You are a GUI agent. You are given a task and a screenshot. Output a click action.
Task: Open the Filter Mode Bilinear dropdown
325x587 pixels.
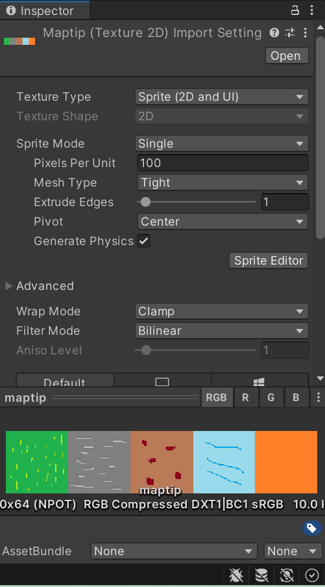tap(221, 331)
